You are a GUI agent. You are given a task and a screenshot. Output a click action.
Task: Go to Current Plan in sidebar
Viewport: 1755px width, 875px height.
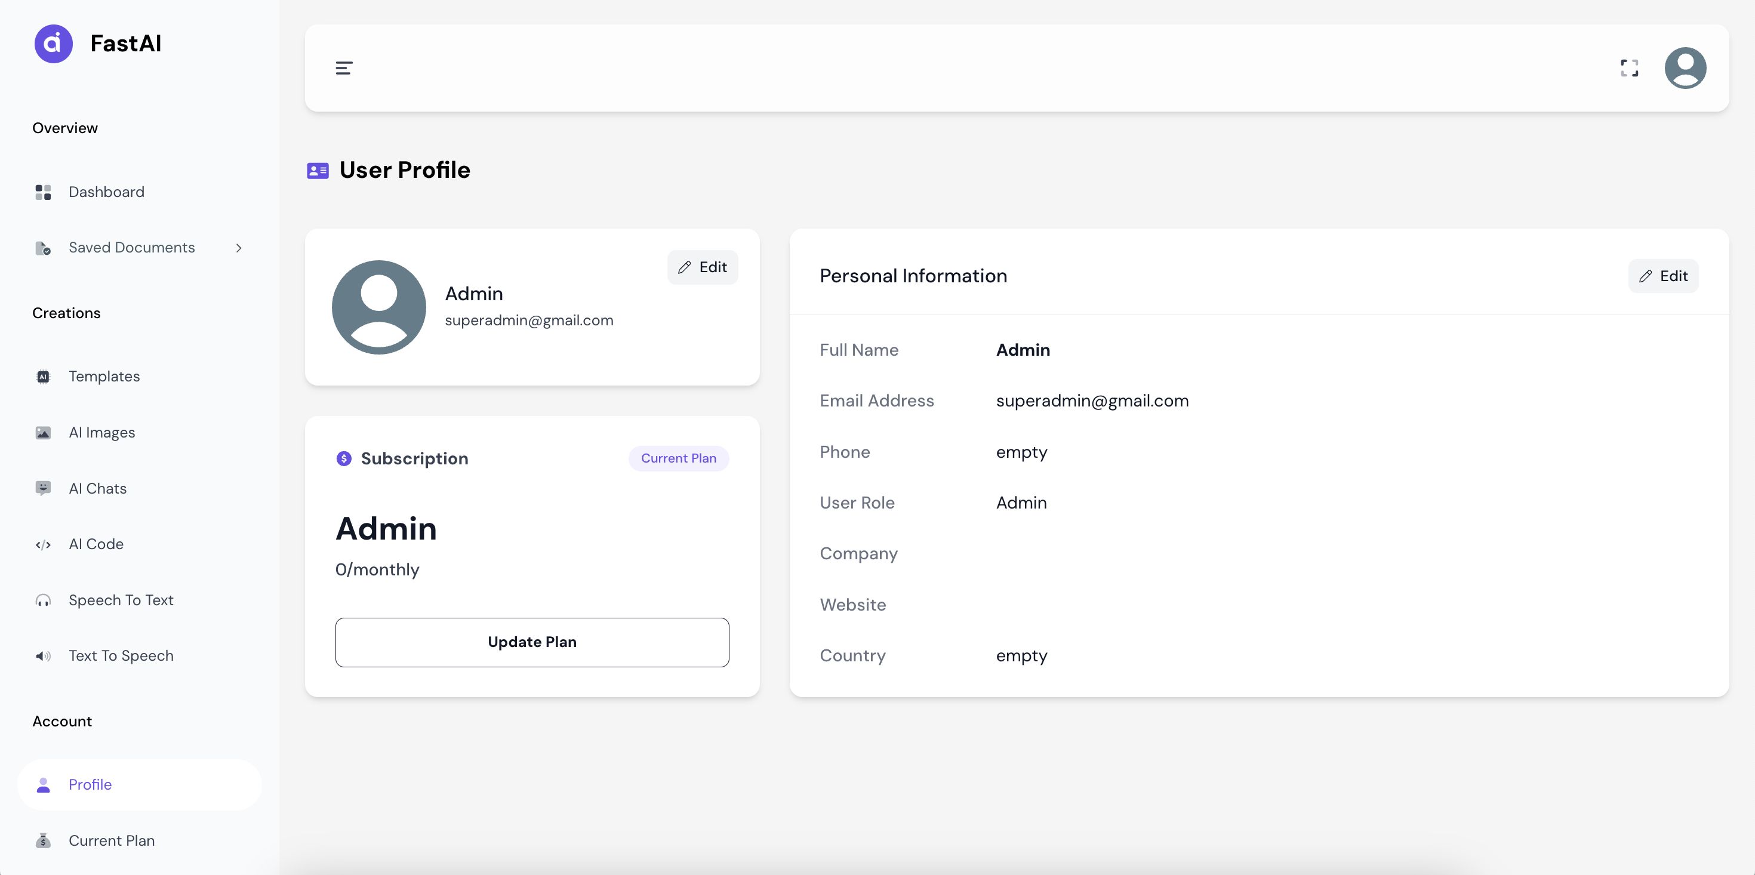(111, 840)
